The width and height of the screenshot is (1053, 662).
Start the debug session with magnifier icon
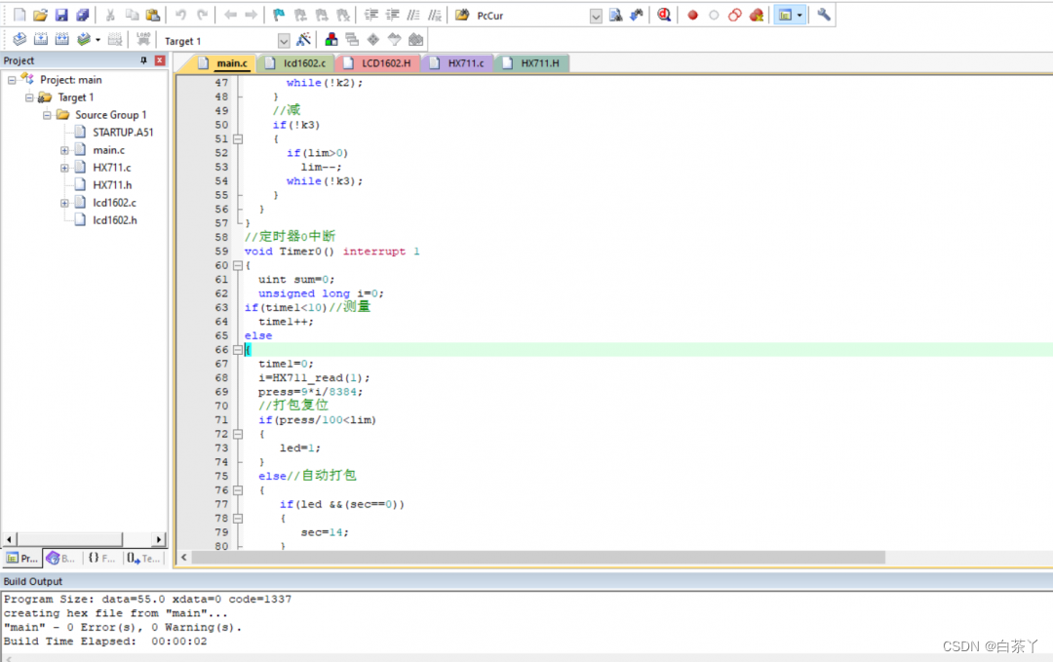[x=664, y=16]
